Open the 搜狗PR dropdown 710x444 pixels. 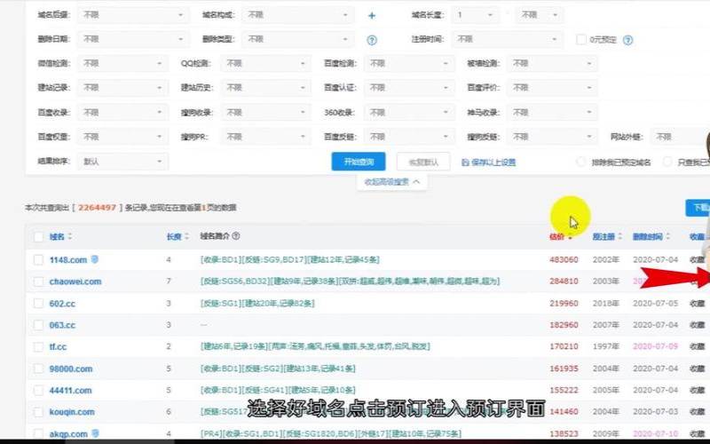[x=265, y=137]
